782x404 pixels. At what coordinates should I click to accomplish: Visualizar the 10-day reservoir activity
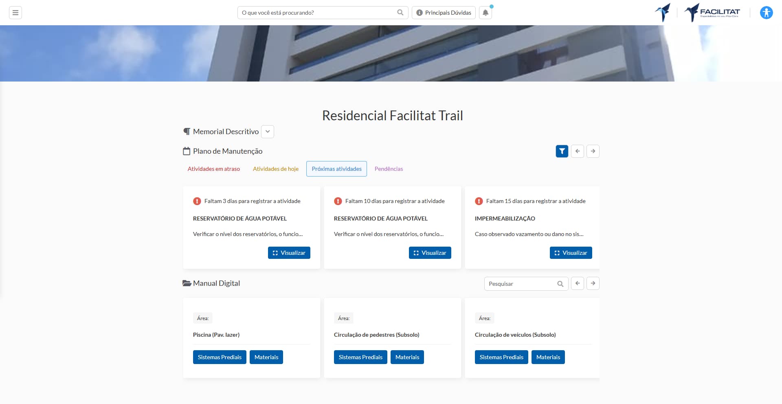tap(430, 253)
